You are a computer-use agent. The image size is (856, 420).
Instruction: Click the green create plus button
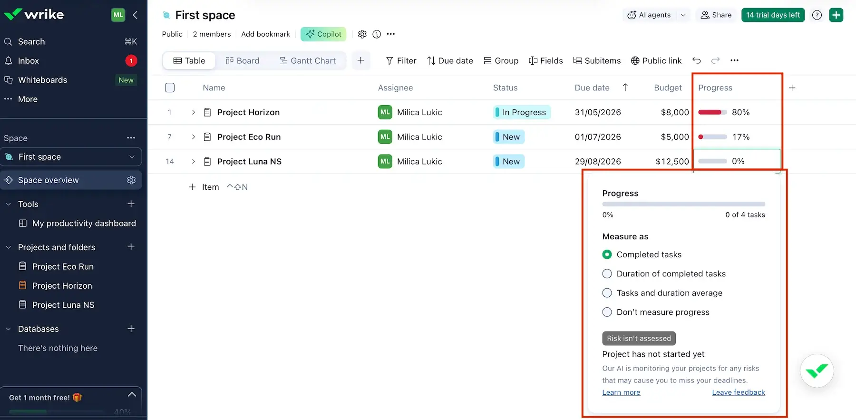[x=836, y=15]
